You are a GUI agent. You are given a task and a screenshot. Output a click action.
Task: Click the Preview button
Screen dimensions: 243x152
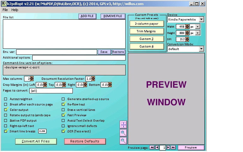point(191,147)
